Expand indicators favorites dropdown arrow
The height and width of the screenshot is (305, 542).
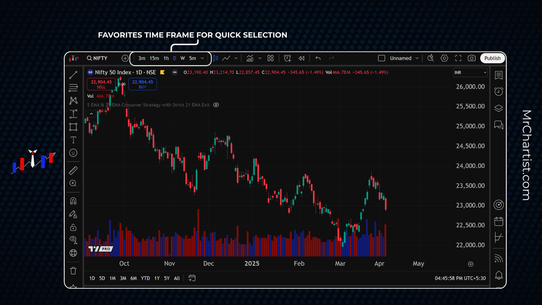260,58
